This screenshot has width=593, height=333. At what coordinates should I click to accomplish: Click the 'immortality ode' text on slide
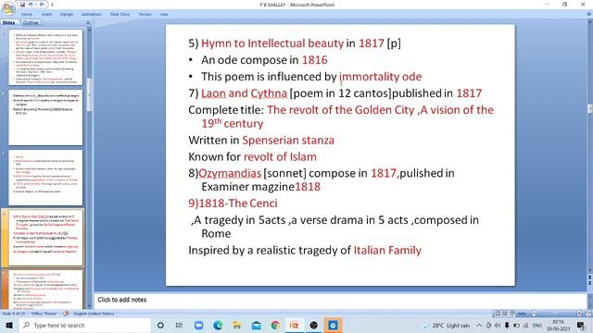tap(381, 77)
